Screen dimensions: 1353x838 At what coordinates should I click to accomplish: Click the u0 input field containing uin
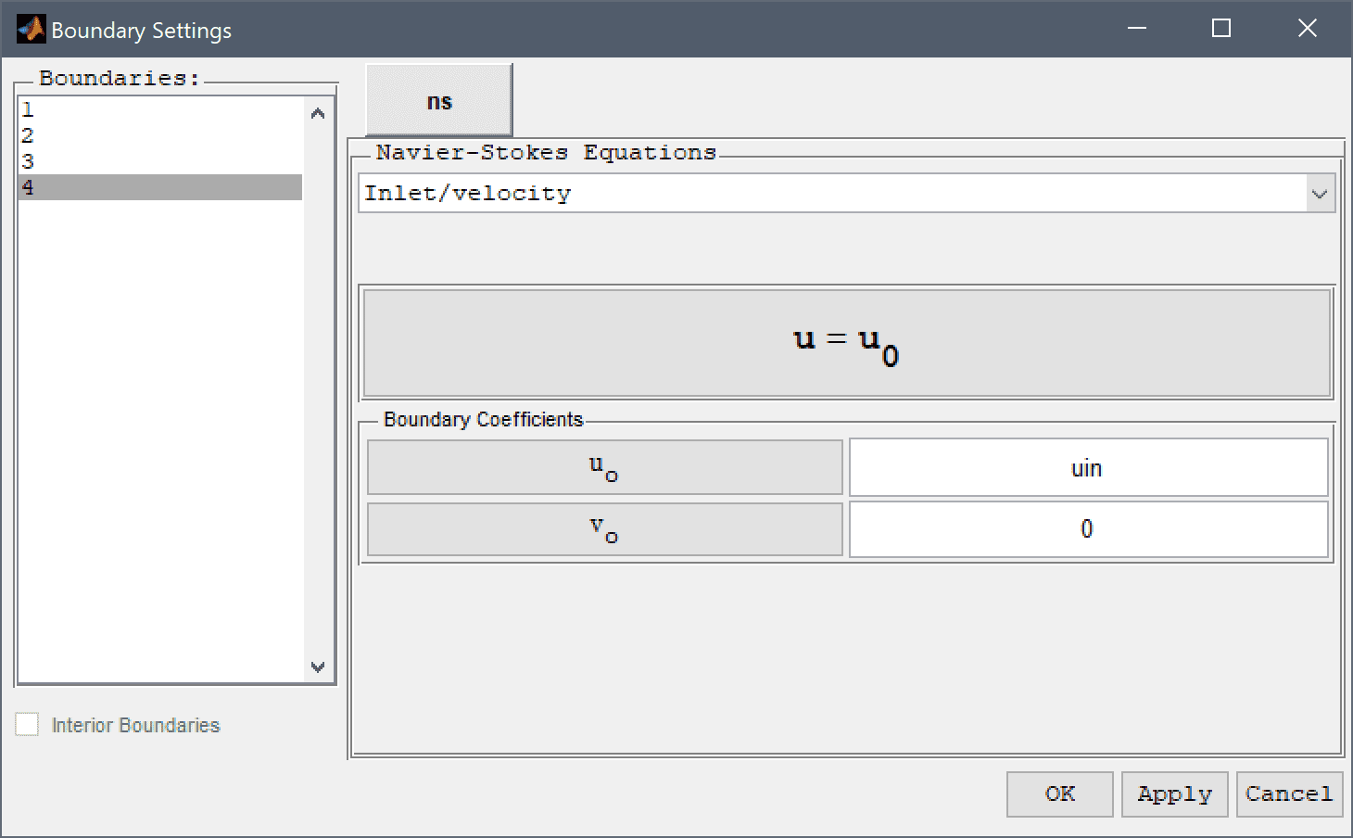point(1088,468)
